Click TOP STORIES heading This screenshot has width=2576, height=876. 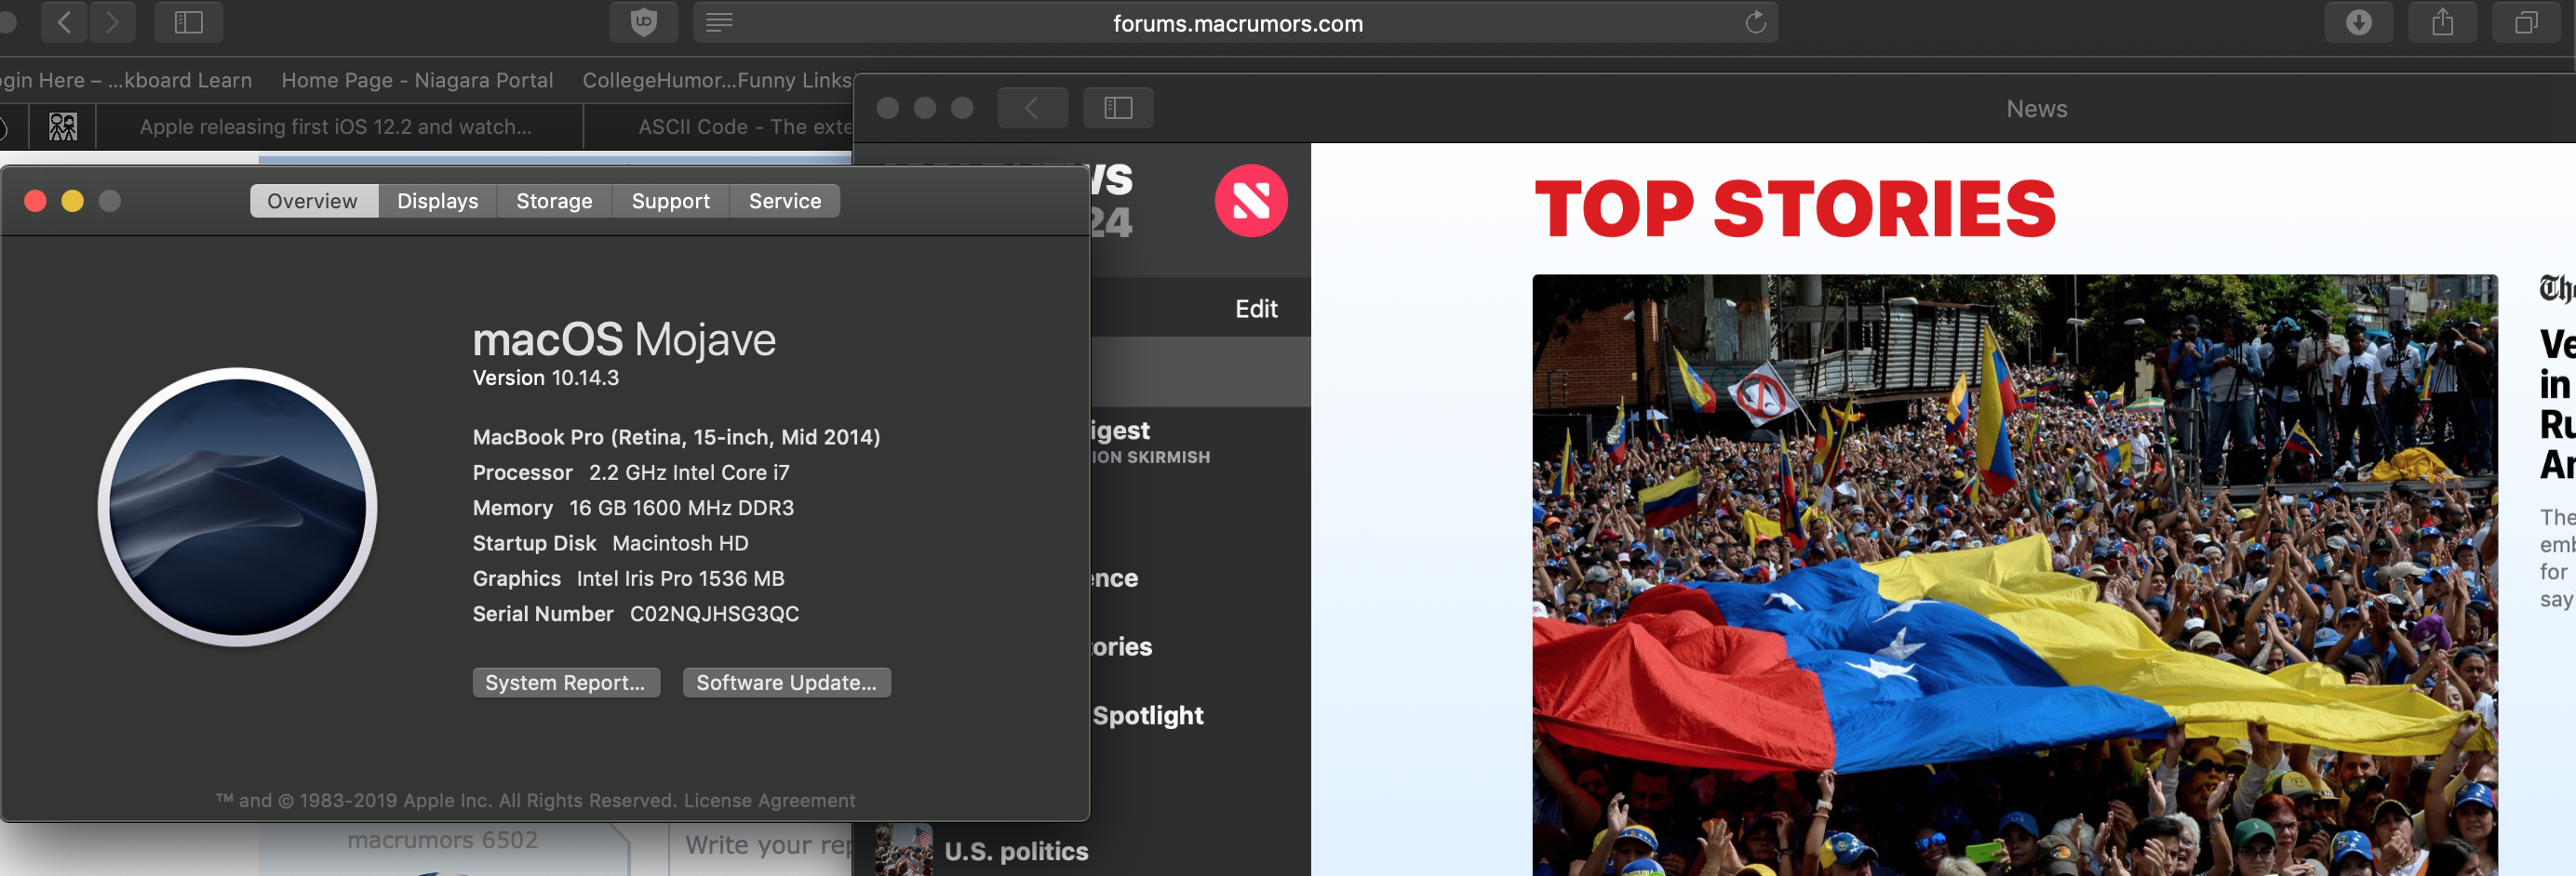[1795, 208]
